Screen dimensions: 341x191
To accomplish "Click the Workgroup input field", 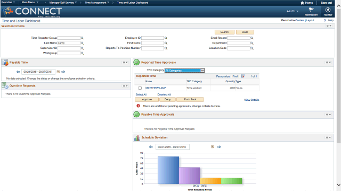I will coord(69,53).
